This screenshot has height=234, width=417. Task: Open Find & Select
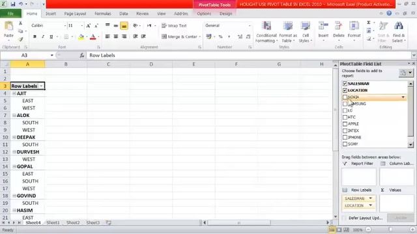[x=398, y=32]
